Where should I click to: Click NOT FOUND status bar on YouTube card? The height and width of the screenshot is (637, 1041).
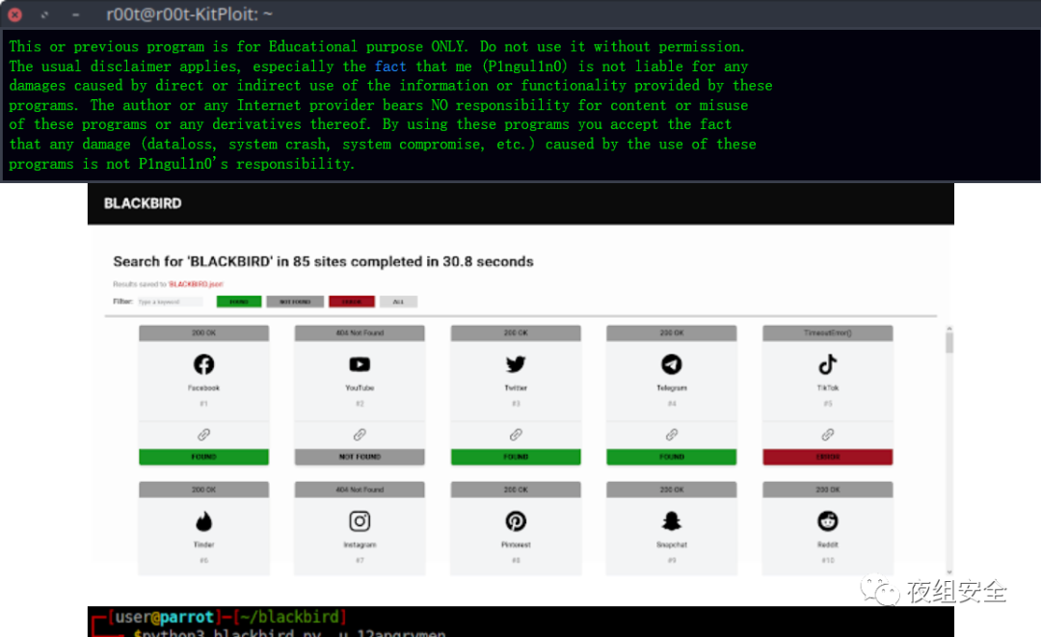click(x=360, y=457)
